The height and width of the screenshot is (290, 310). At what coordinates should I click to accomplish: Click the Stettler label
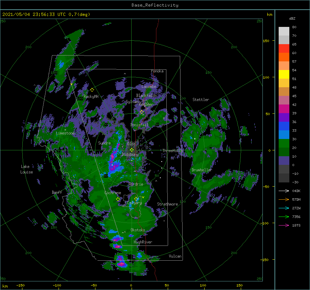[201, 100]
